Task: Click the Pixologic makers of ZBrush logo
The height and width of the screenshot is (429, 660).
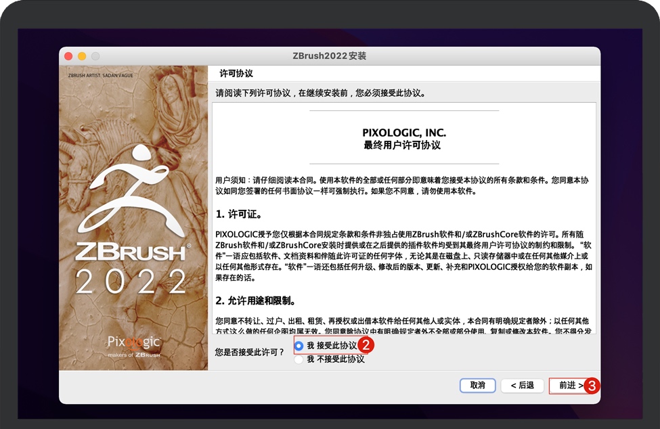Action: click(134, 346)
